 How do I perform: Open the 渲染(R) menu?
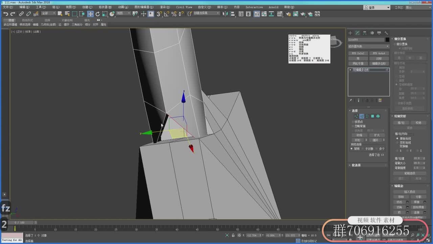tap(165, 7)
